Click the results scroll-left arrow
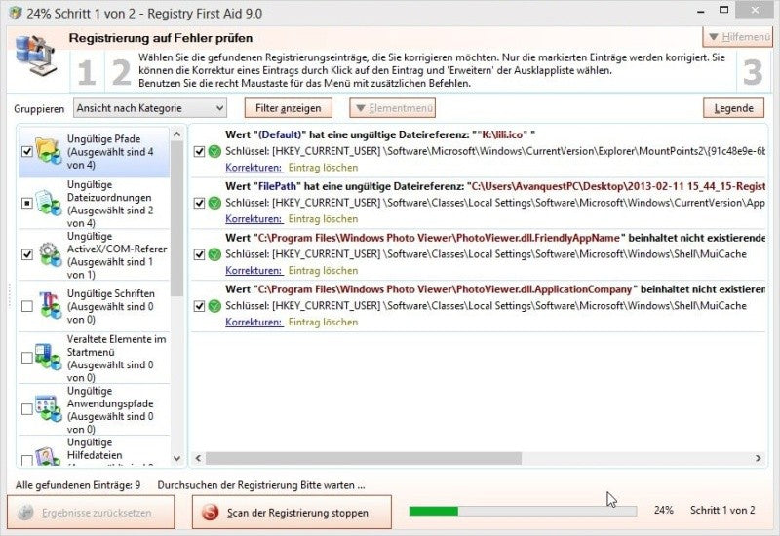 tap(198, 458)
